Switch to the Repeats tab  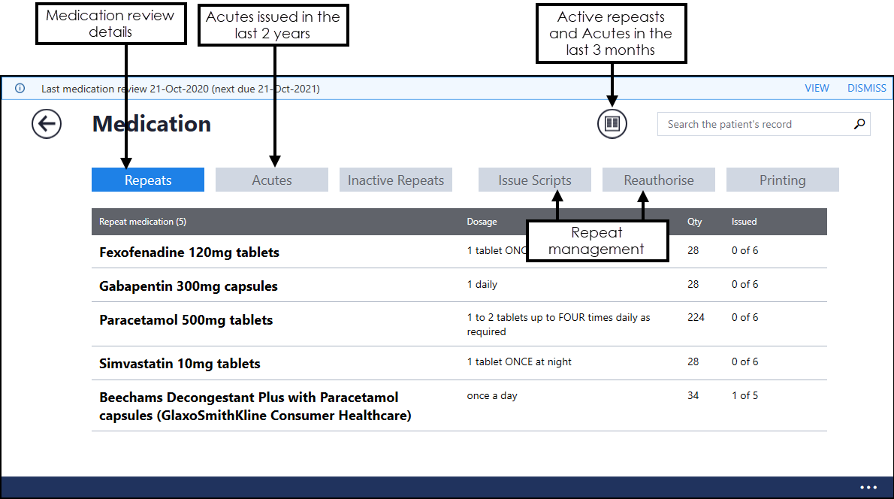pos(148,180)
